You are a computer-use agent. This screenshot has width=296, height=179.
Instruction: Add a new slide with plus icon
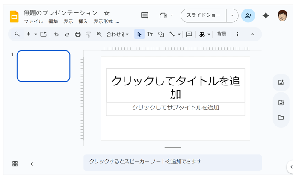click(29, 34)
